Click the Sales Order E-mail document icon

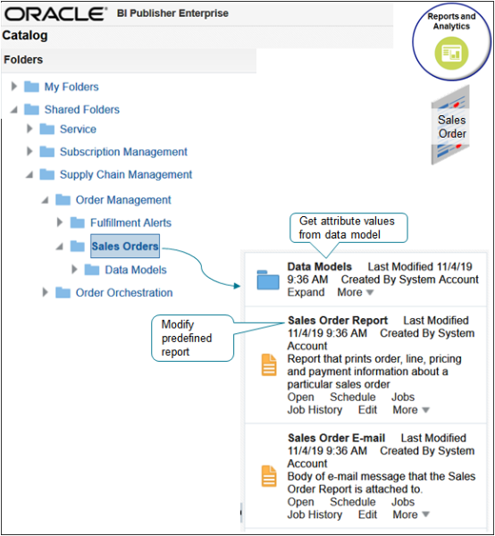(269, 476)
